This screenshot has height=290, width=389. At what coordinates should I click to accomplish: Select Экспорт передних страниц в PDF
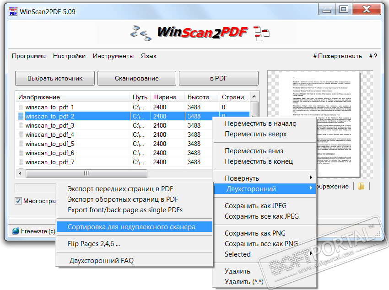coord(135,189)
